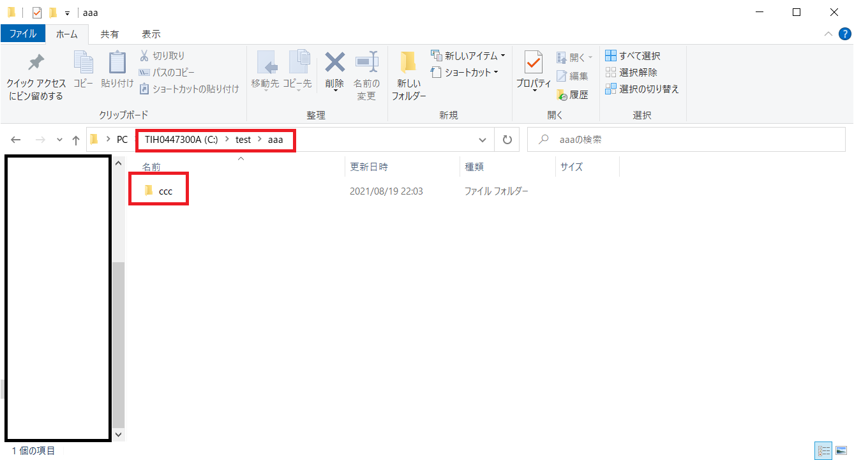The height and width of the screenshot is (460, 854).
Task: Click date 2021/08/19 22:03 cell
Action: [x=386, y=191]
